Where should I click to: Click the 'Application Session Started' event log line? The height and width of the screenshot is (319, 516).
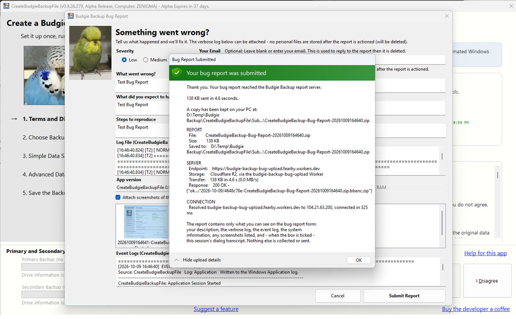[169, 283]
